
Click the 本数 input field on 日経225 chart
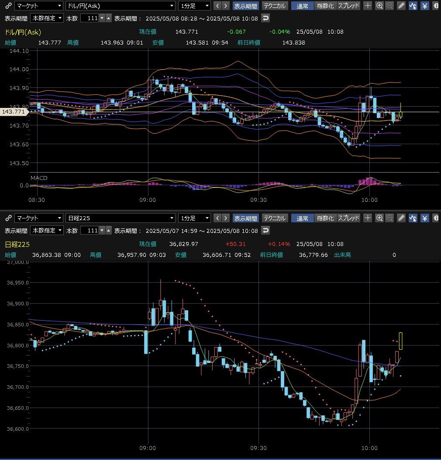(90, 231)
